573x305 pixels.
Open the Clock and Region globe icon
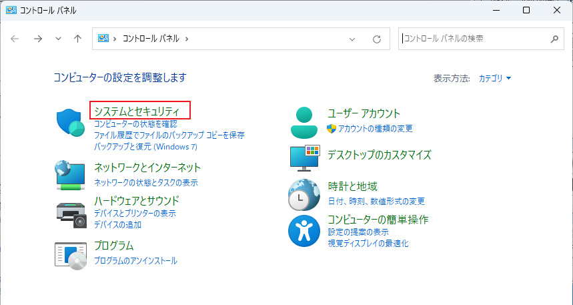pos(304,195)
